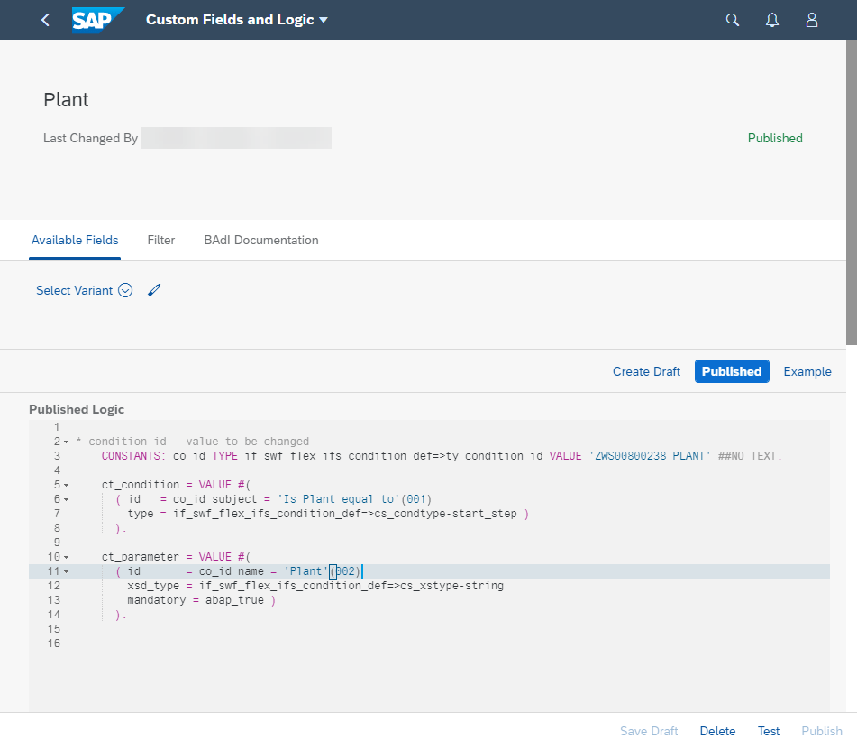
Task: Navigate back using the back arrow
Action: tap(45, 19)
